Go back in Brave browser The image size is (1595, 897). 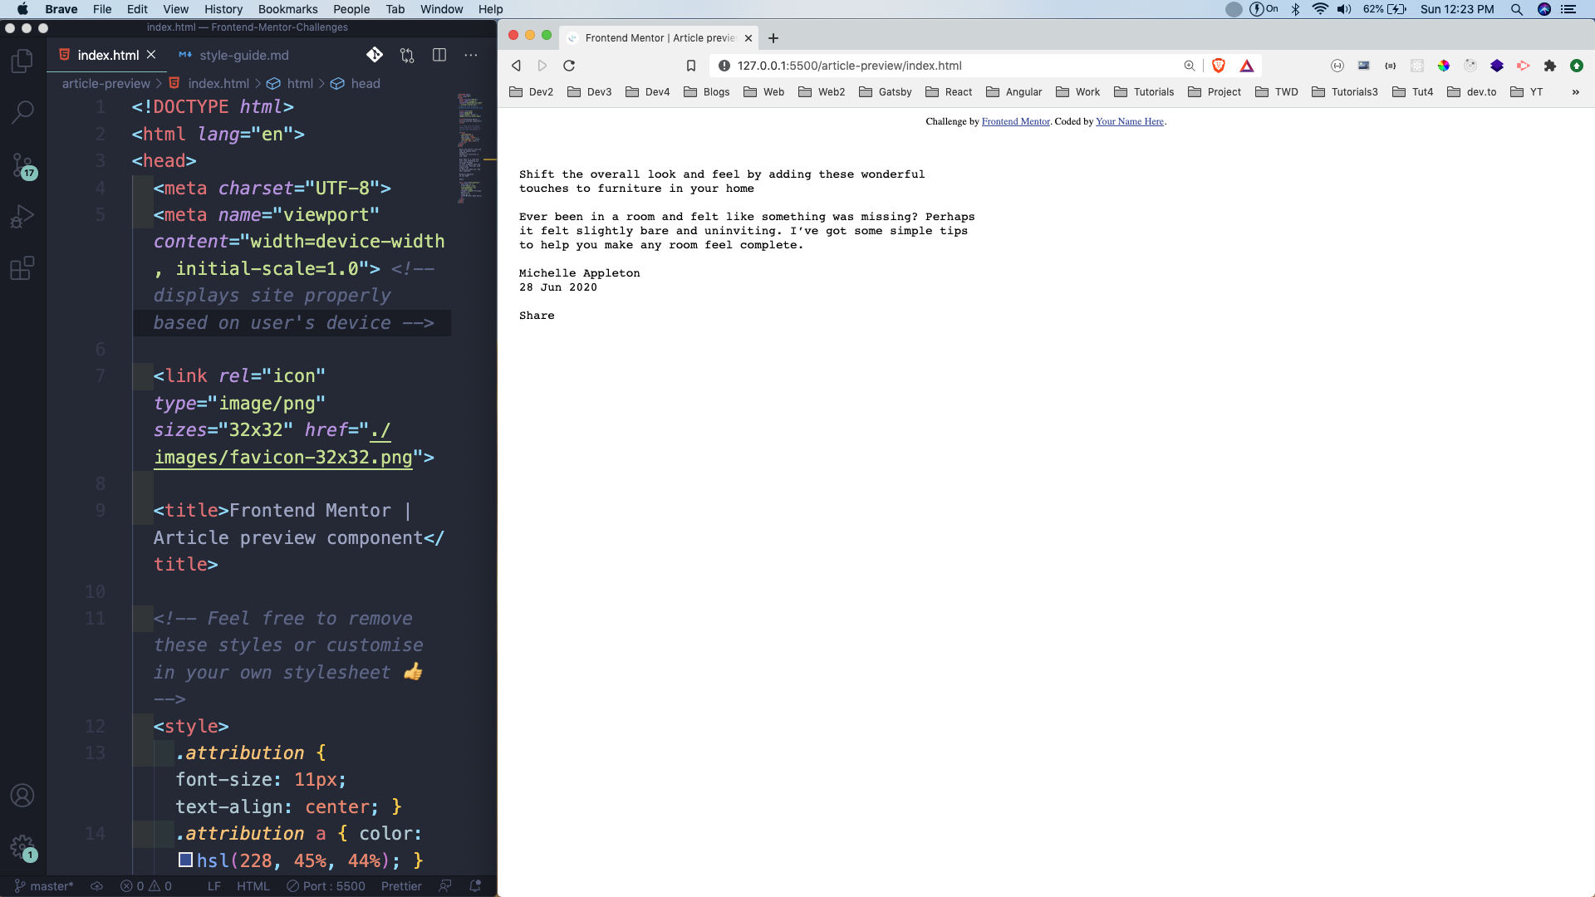[516, 66]
